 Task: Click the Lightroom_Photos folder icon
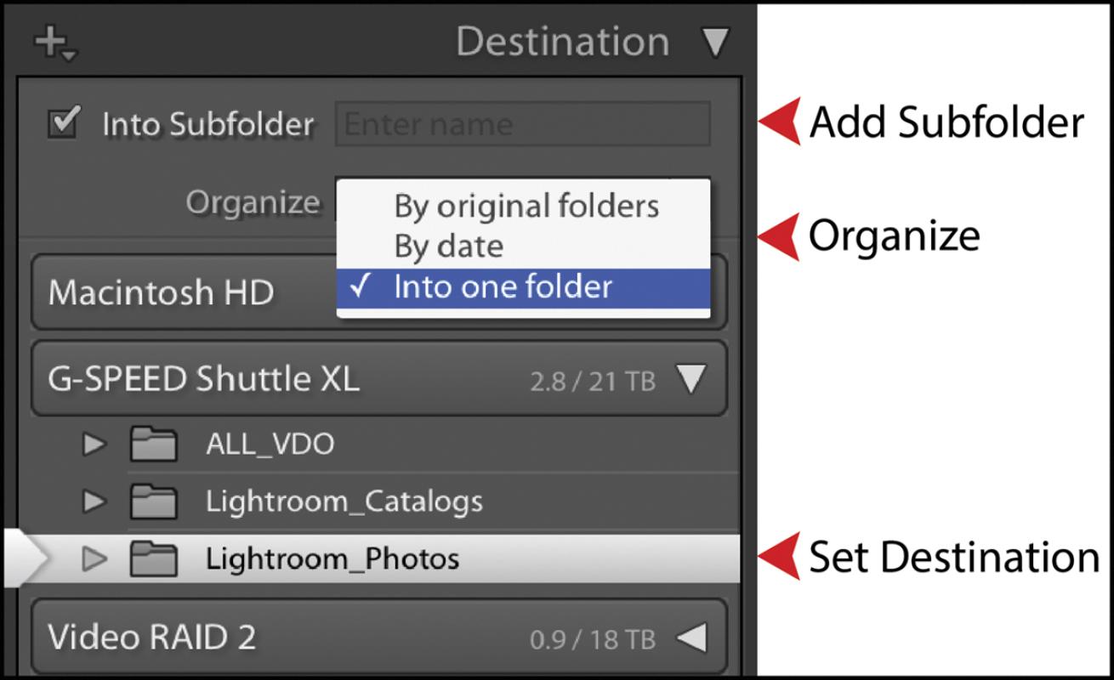153,558
